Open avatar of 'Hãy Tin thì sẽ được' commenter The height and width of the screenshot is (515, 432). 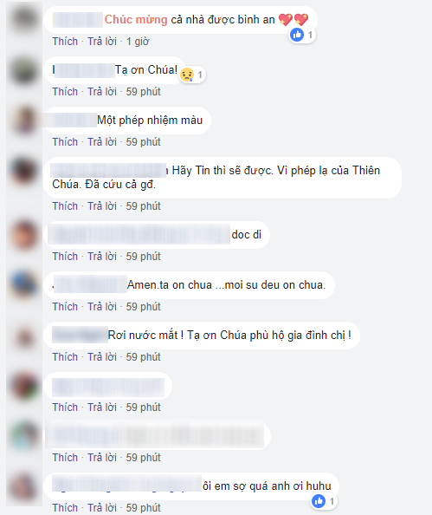pyautogui.click(x=24, y=171)
